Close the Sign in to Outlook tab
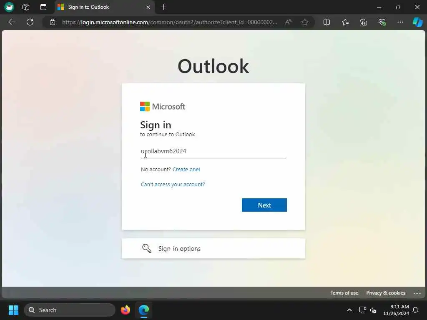This screenshot has height=320, width=427. [148, 7]
